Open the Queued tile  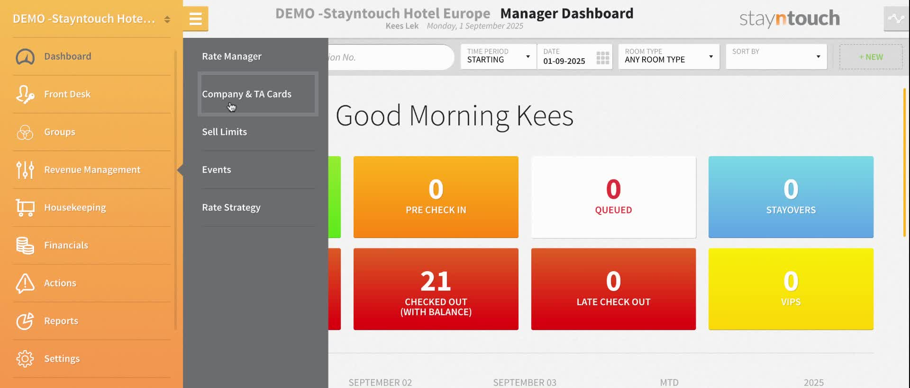tap(614, 197)
